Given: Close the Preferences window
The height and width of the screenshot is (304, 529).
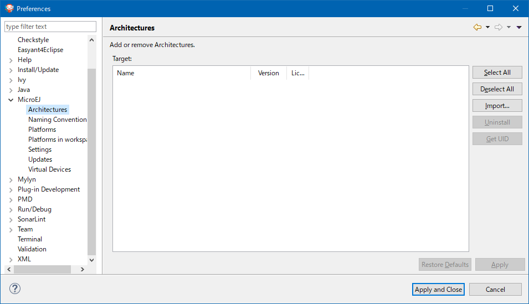Looking at the screenshot, I should [x=516, y=8].
